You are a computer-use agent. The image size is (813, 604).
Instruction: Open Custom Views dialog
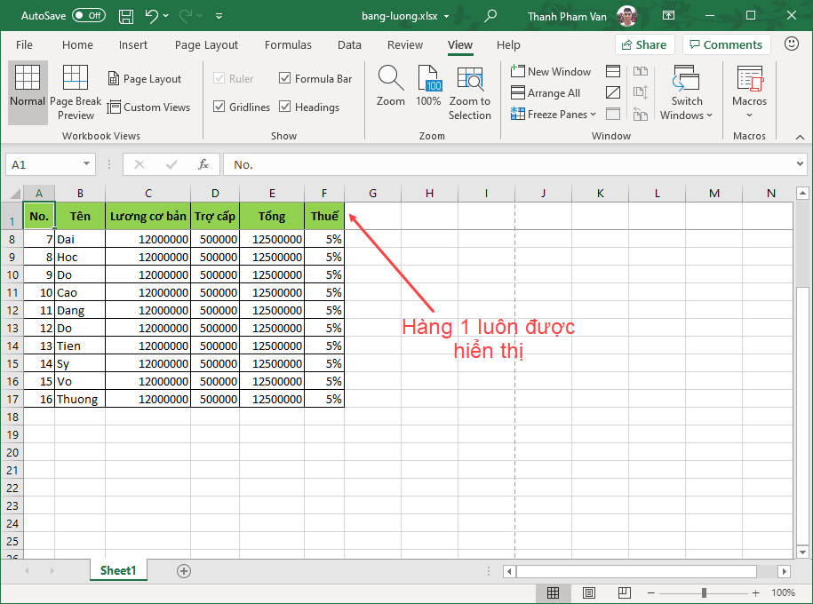(148, 107)
